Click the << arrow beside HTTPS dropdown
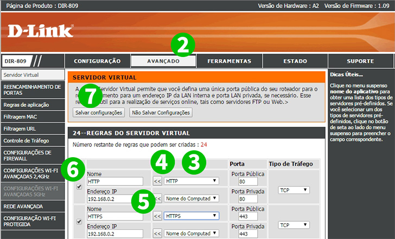 [x=157, y=216]
